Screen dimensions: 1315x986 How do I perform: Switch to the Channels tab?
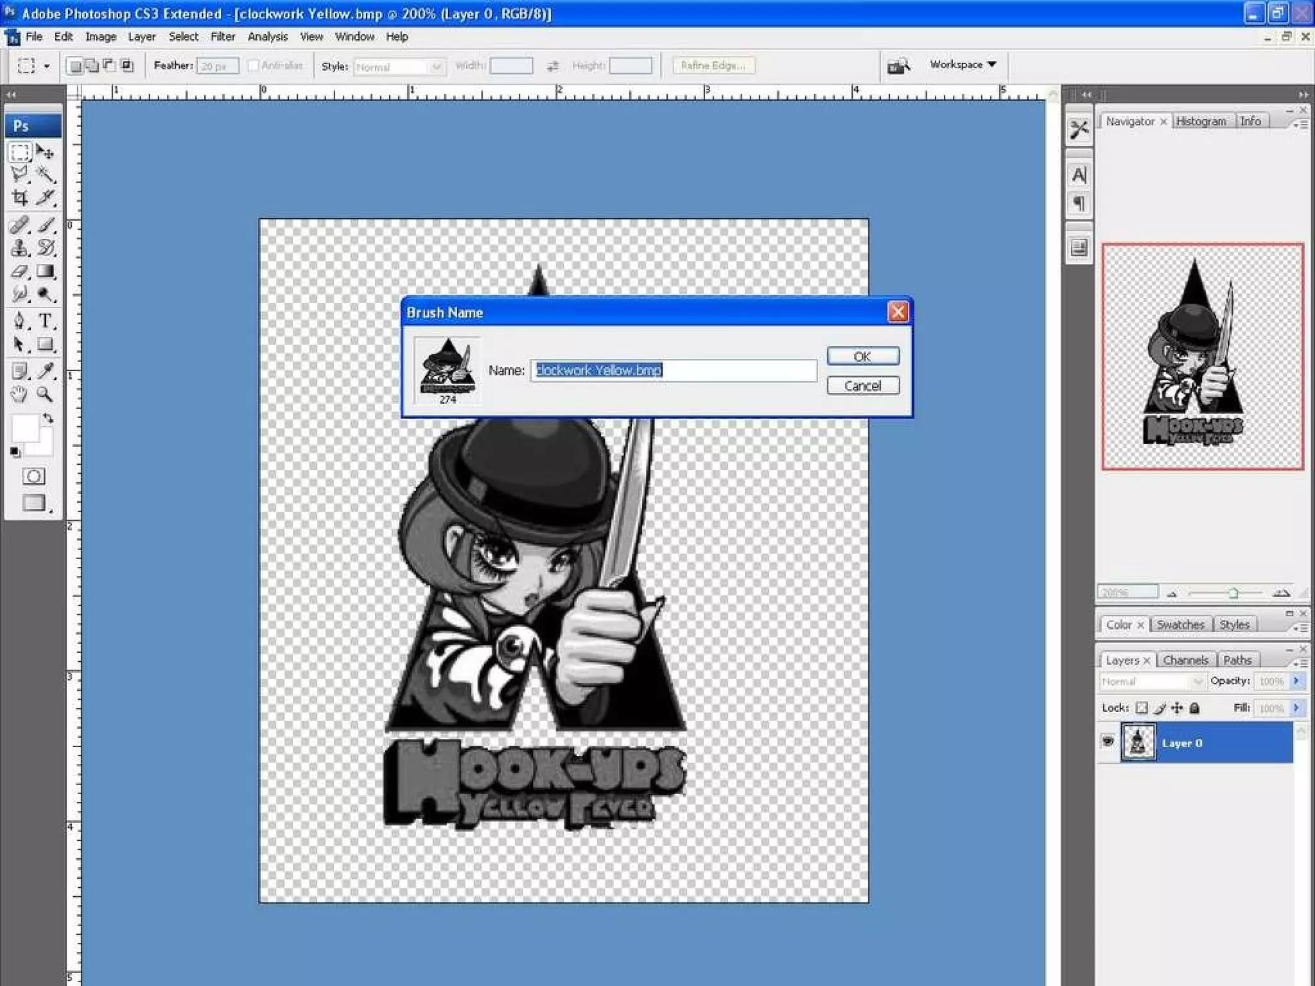1185,660
